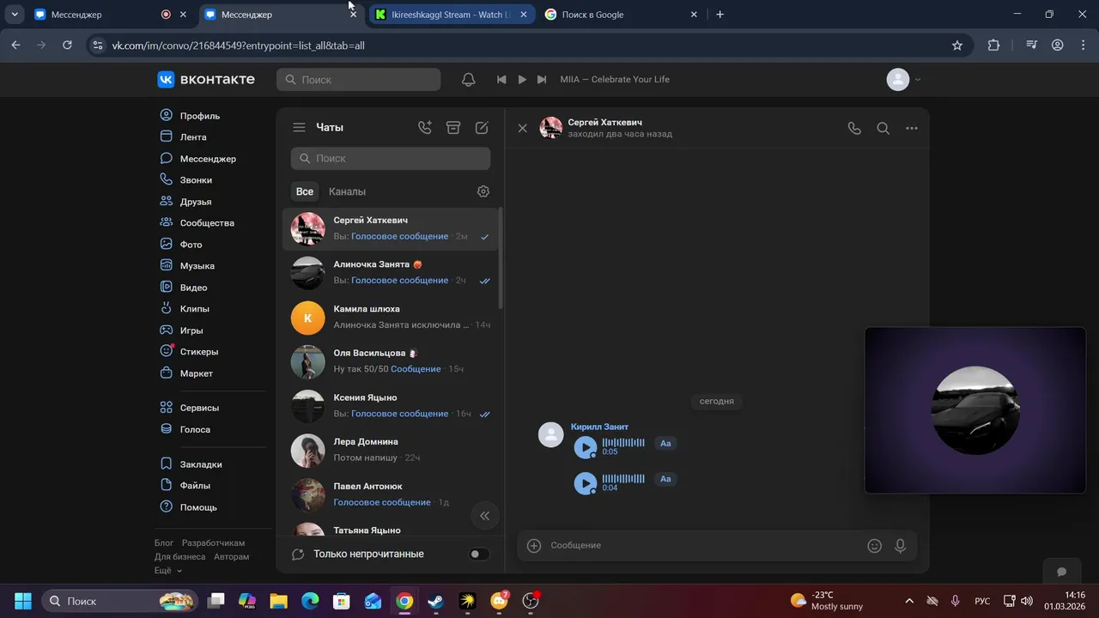Viewport: 1099px width, 618px height.
Task: Open Профиль in the sidebar
Action: click(x=200, y=116)
